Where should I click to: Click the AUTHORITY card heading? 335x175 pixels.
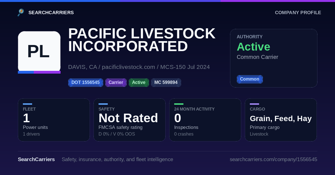(250, 37)
